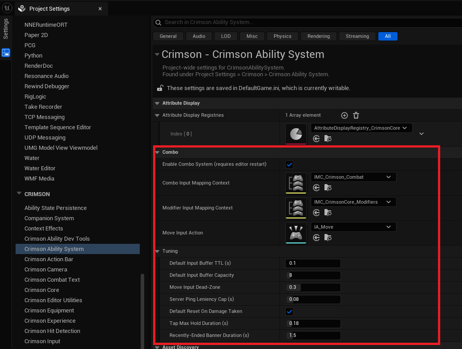Use selected asset arrow for AttributeDisplayRegistry_CrimsonCore
Image resolution: width=462 pixels, height=349 pixels.
tap(316, 139)
